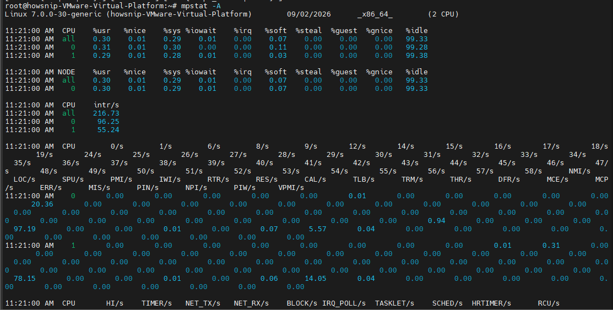Viewport: 613px width, 310px height.
Task: Click the 'IRQ_POLL/s' header
Action: tap(344, 303)
